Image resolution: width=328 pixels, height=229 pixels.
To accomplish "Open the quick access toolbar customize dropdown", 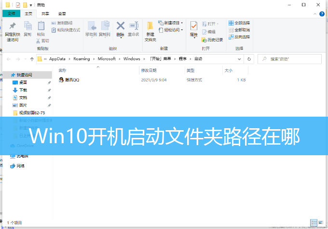I will pos(31,5).
